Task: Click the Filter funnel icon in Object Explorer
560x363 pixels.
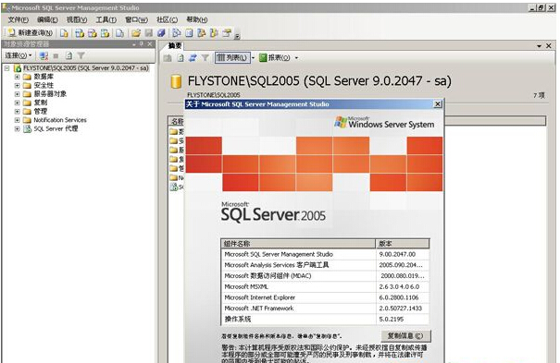Action: [81, 55]
